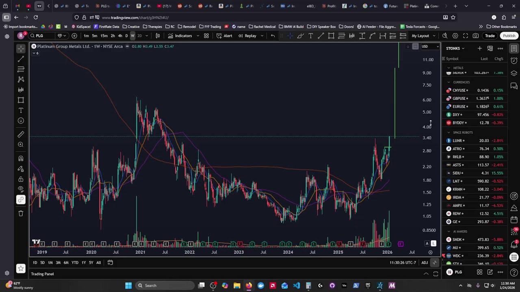Select the crosshair cursor tool in the left toolbar
Viewport: 520px width, 292px height.
pyautogui.click(x=21, y=49)
